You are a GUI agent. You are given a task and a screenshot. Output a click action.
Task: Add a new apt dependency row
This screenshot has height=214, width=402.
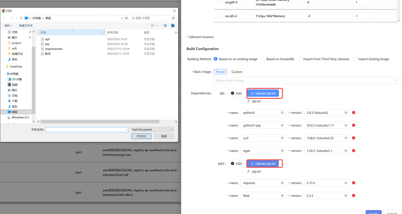[x=236, y=93]
